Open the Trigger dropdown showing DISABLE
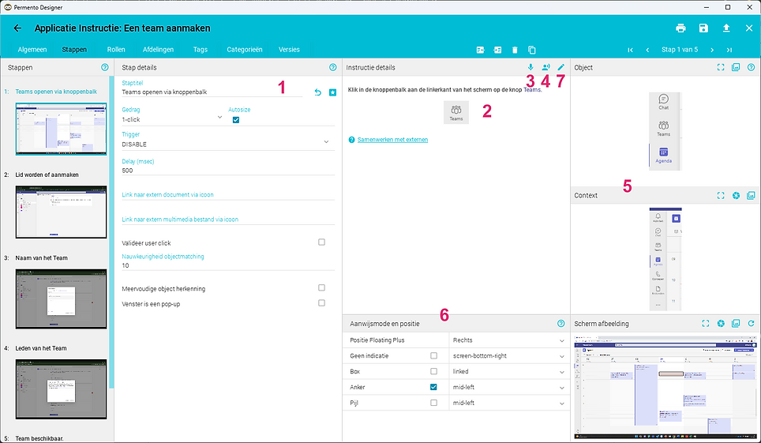 (x=228, y=145)
